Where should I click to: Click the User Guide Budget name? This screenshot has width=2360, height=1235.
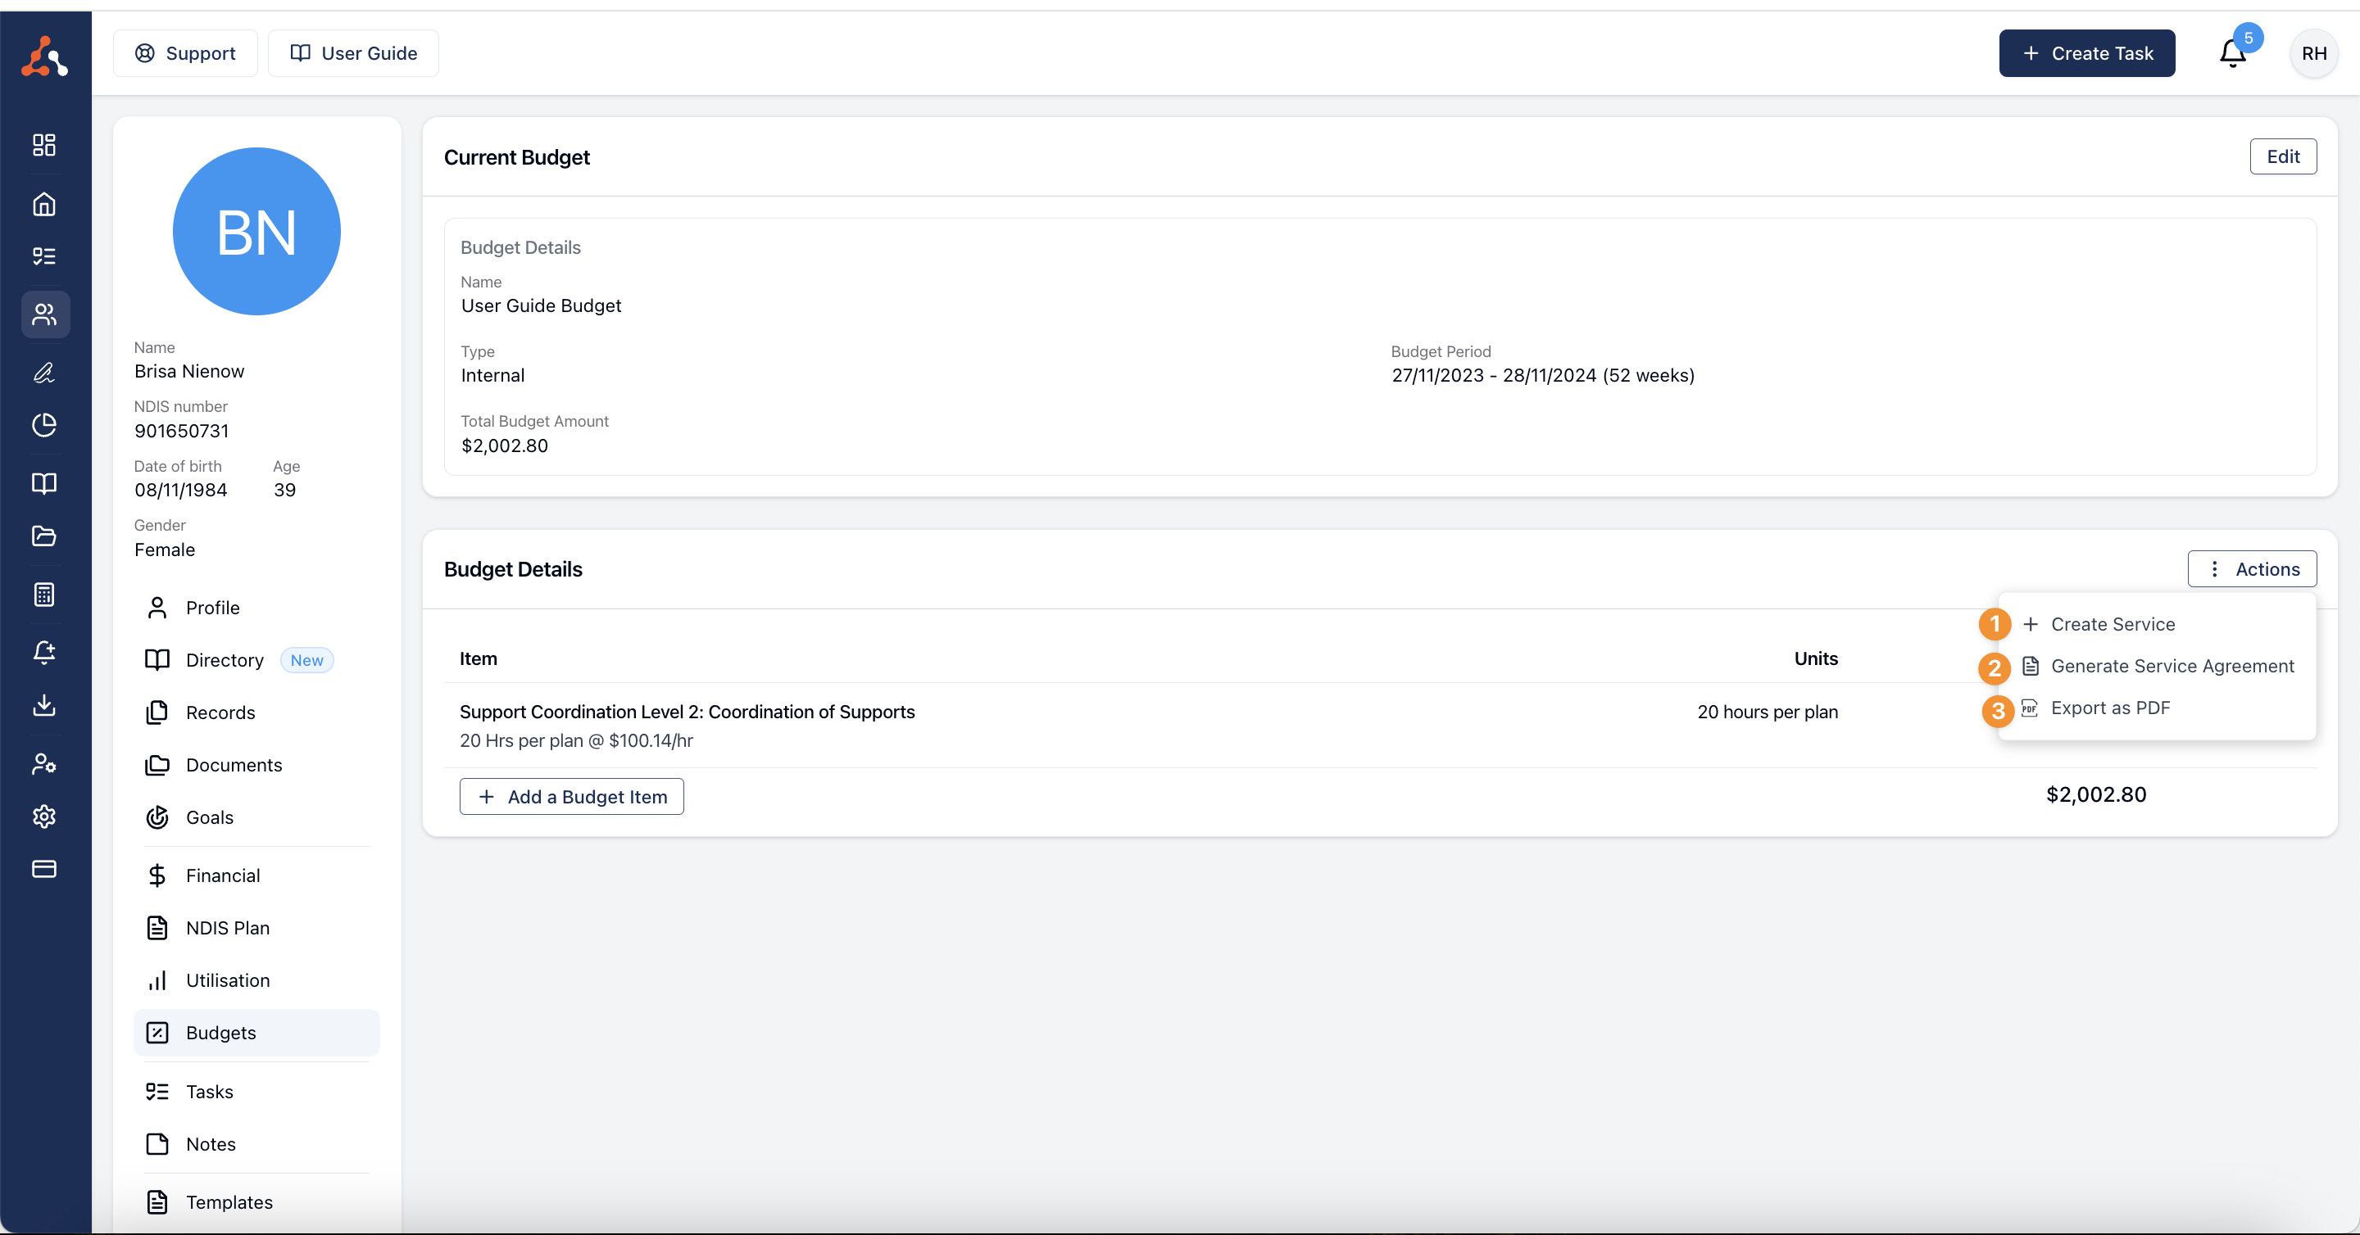pos(542,305)
